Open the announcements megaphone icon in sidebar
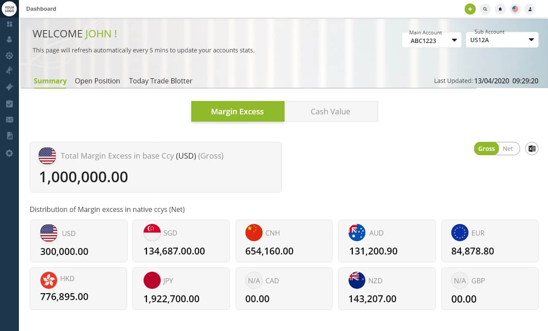 (9, 70)
